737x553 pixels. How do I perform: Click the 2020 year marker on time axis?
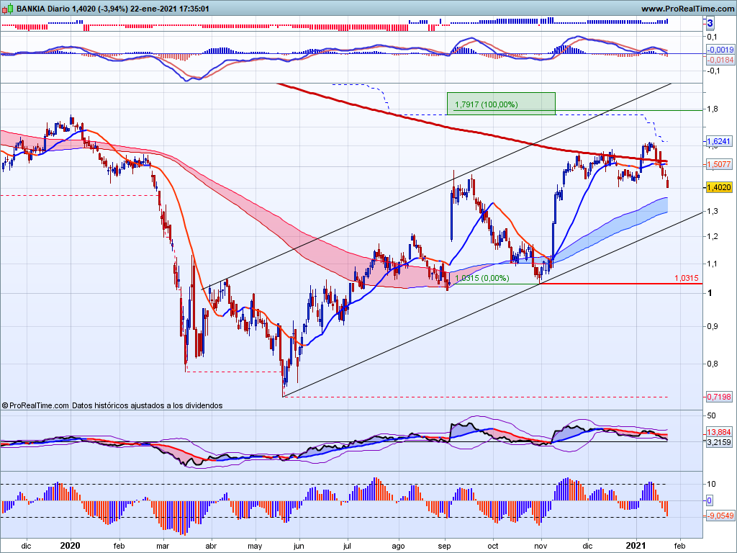[71, 546]
